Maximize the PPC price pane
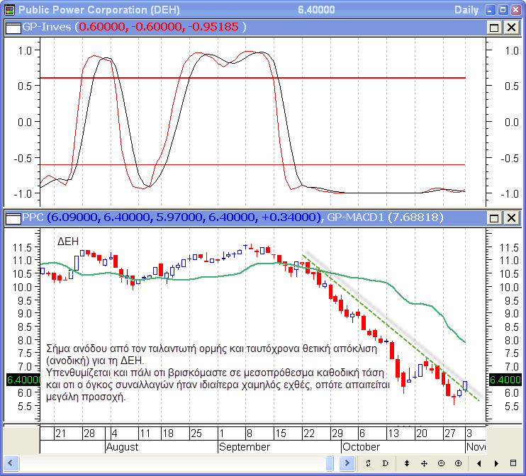Image resolution: width=526 pixels, height=476 pixels. click(x=494, y=217)
